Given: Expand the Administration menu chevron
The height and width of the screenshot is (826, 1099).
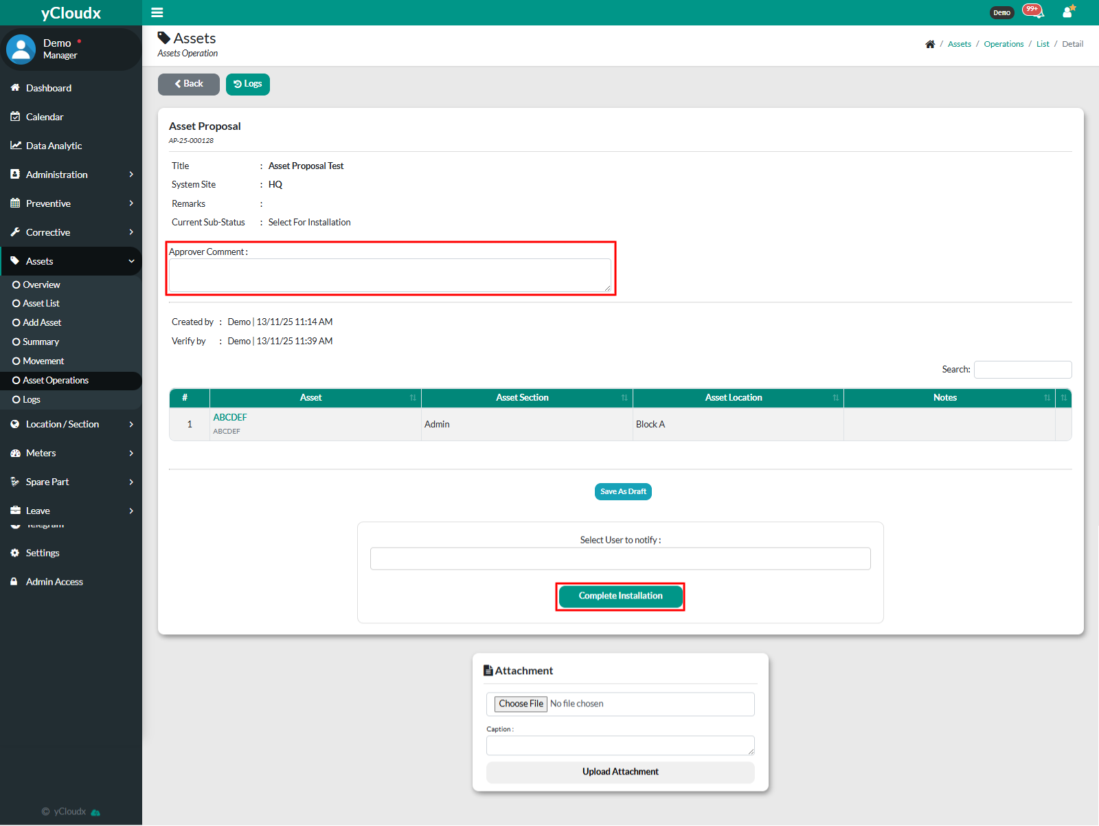Looking at the screenshot, I should click(131, 175).
